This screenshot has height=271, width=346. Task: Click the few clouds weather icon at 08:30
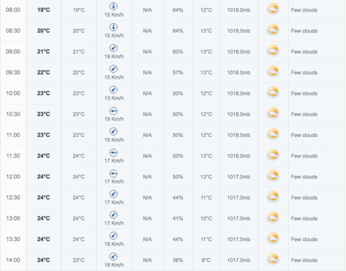273,29
